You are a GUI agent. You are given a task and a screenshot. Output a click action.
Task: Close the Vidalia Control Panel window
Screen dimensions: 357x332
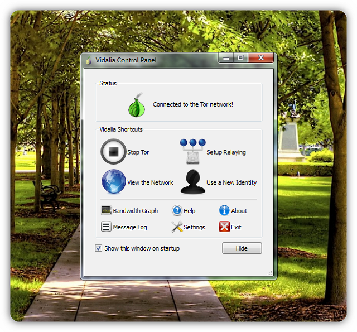260,58
